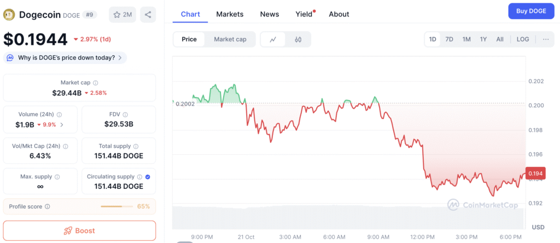Click Market cap info icon
This screenshot has height=243, width=560.
(96, 83)
